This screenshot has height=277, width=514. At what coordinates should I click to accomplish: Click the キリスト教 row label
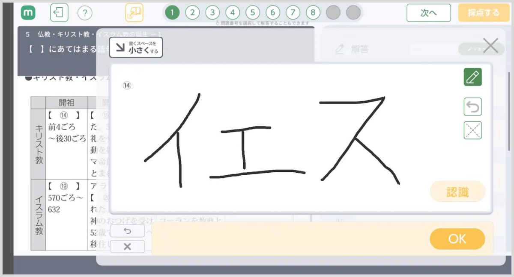pos(38,144)
